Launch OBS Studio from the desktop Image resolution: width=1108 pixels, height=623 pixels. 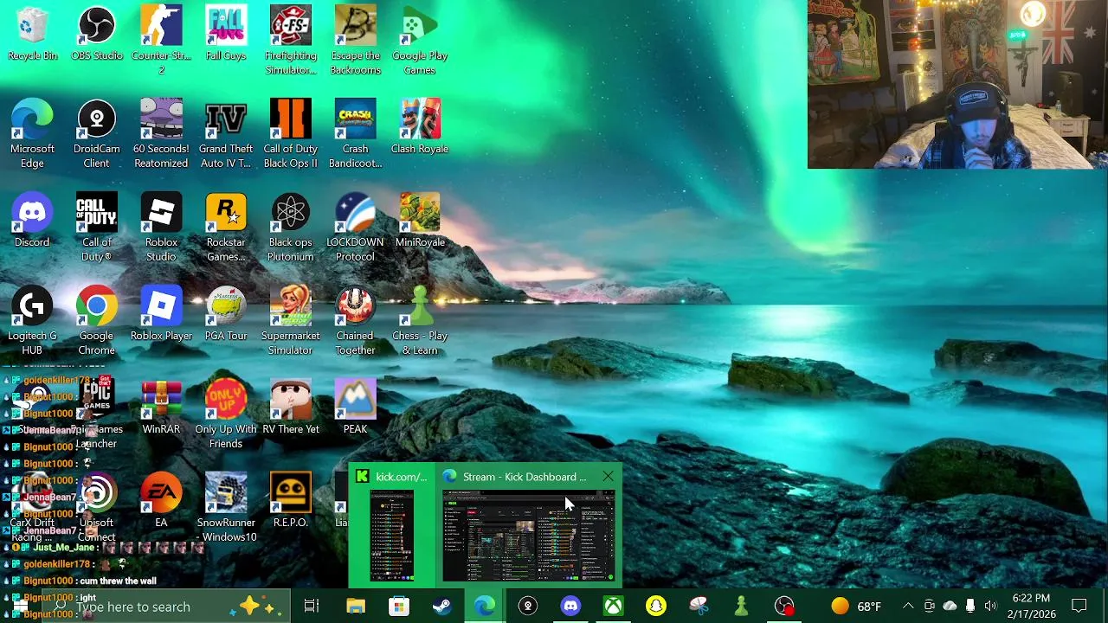[96, 35]
